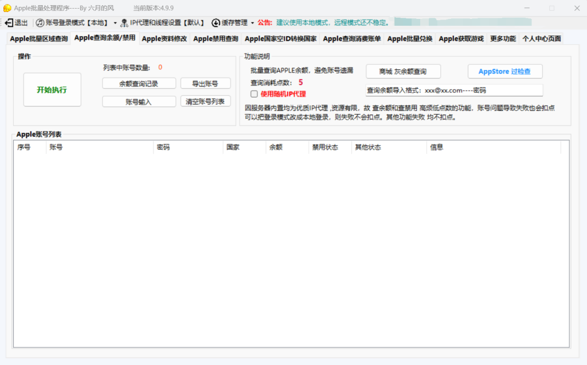
Task: Open the Apple批量兑换 tab
Action: (410, 39)
